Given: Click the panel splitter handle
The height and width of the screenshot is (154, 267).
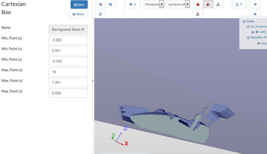Looking at the screenshot, I should point(93,81).
